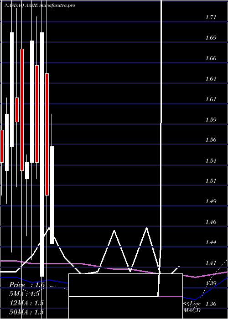
Task: Select the '12MA : 1.5' legend entry
Action: point(27,303)
